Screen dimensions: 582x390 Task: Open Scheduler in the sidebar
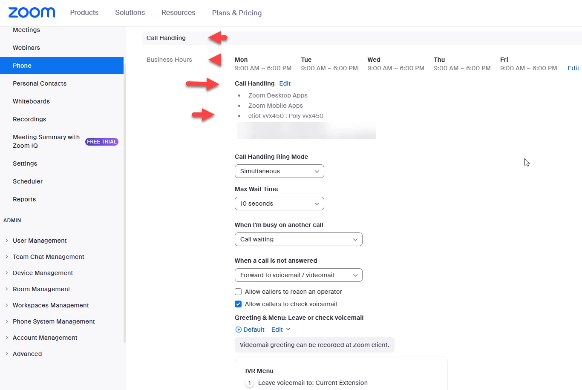point(28,181)
